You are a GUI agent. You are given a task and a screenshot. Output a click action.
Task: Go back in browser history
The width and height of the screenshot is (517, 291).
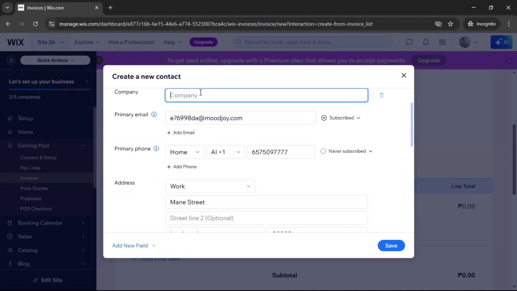pos(8,24)
